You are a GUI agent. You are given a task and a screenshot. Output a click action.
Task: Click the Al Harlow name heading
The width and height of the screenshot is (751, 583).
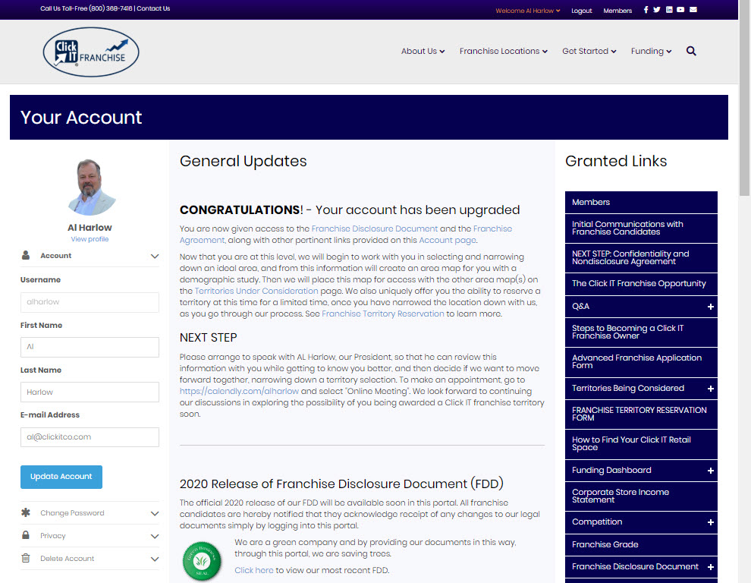(90, 227)
